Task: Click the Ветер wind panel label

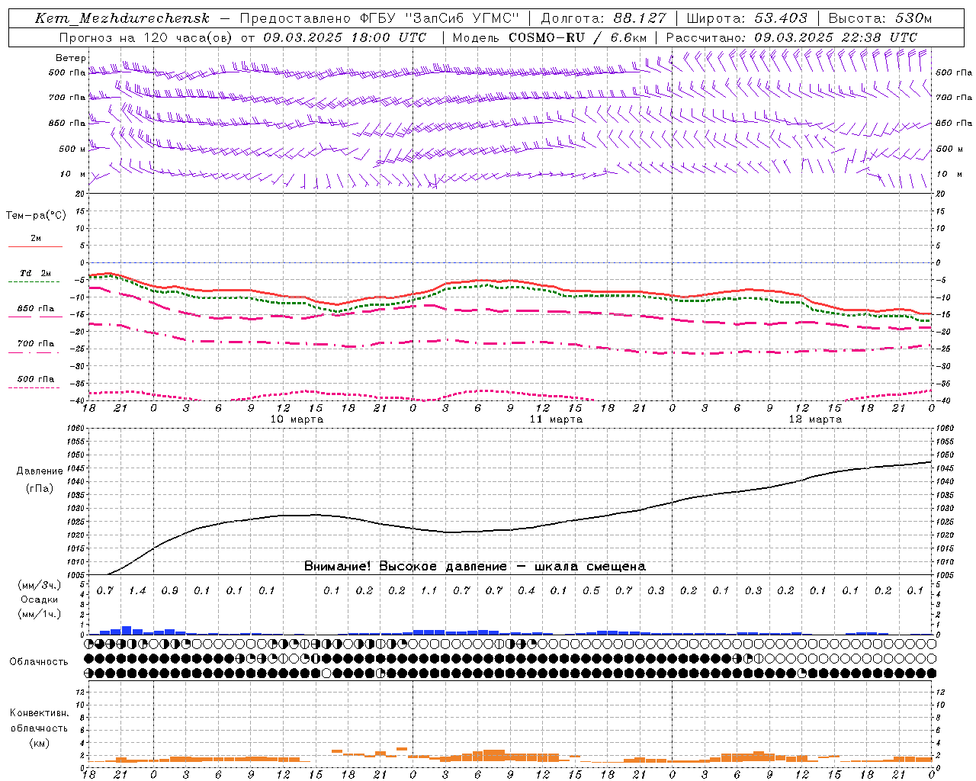Action: [x=71, y=58]
